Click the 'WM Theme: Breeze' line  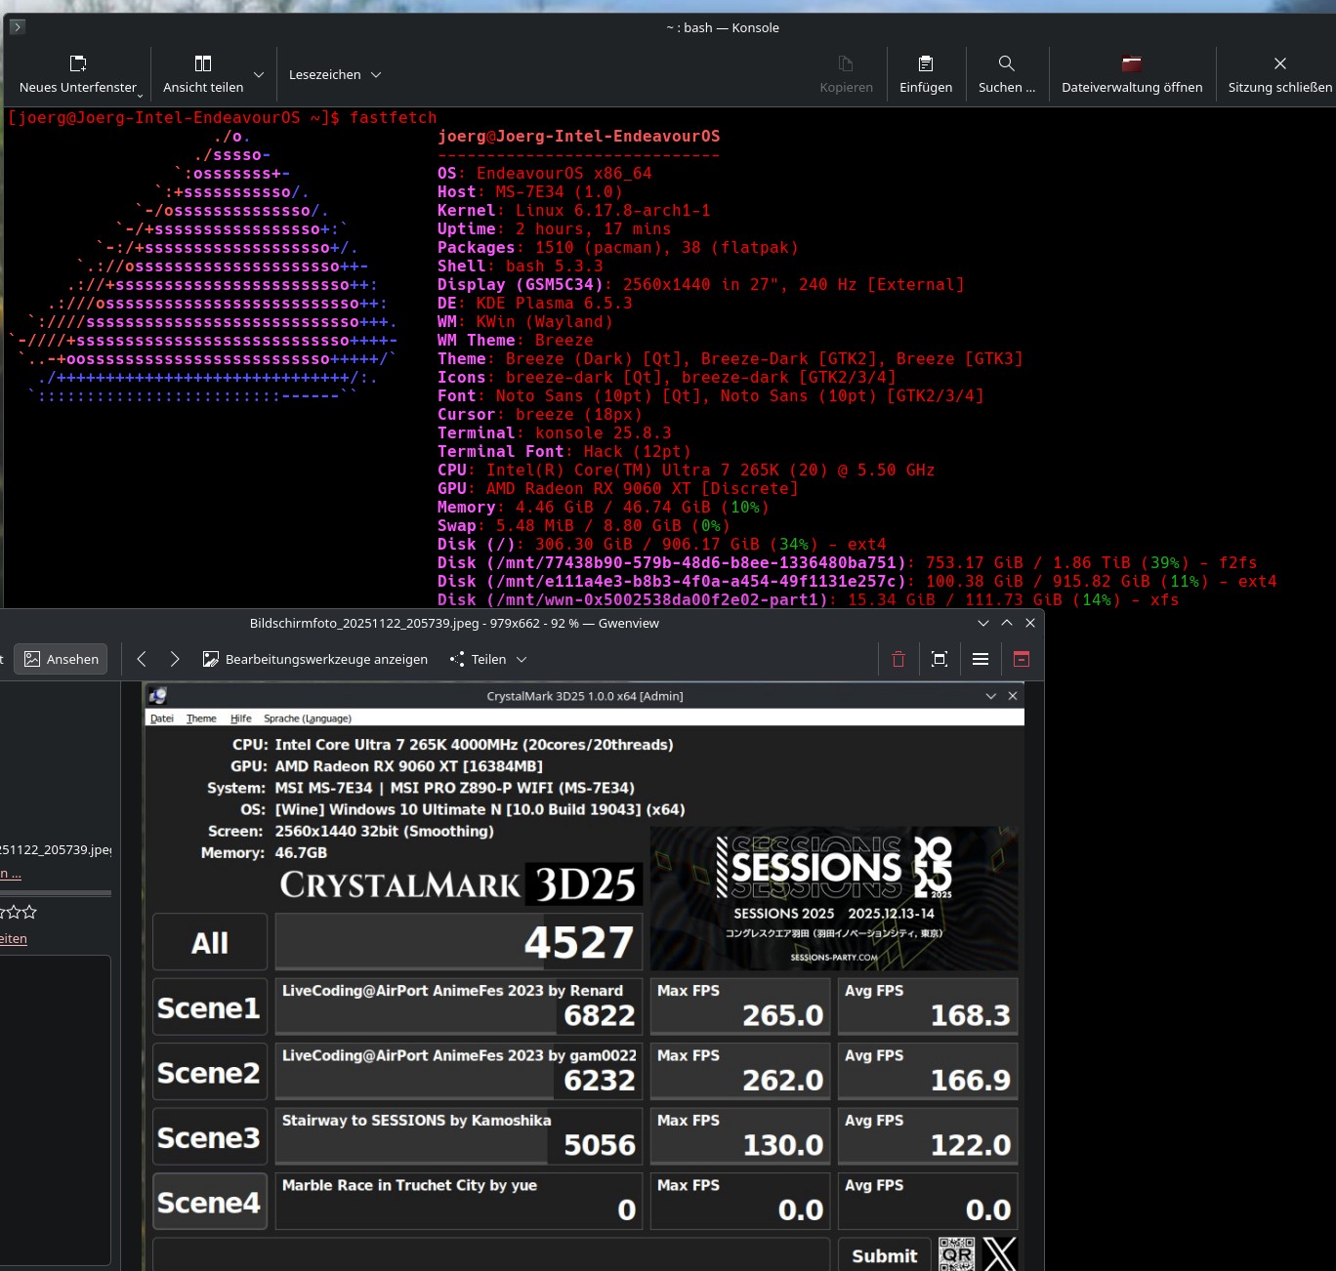(x=515, y=341)
